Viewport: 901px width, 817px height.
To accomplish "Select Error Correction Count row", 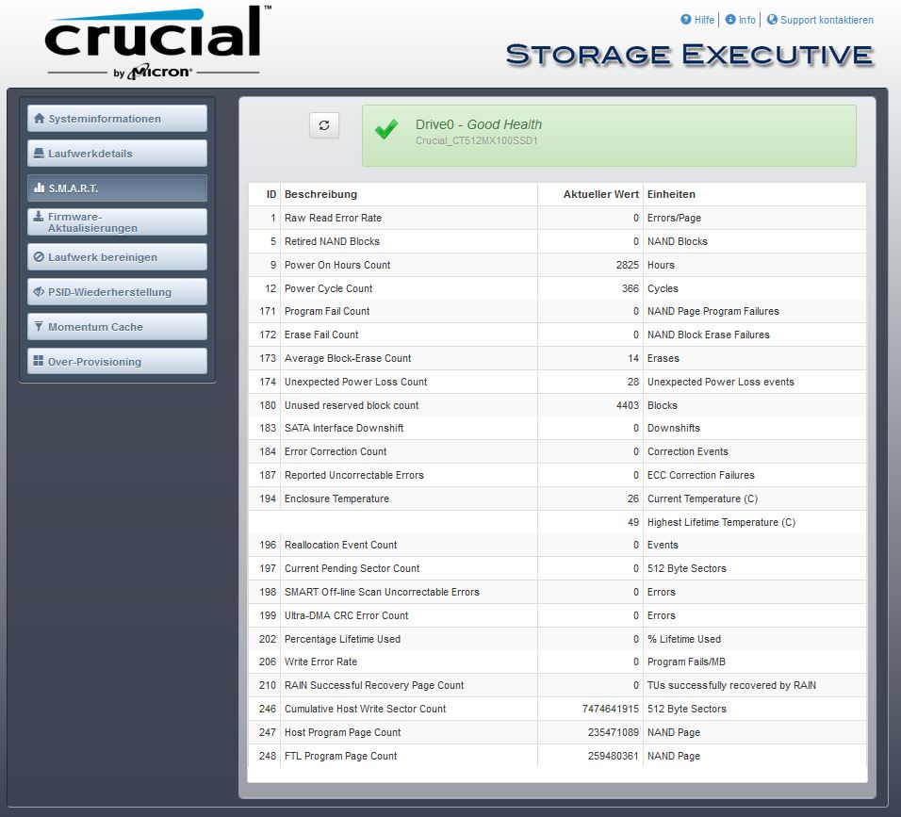I will pyautogui.click(x=557, y=451).
